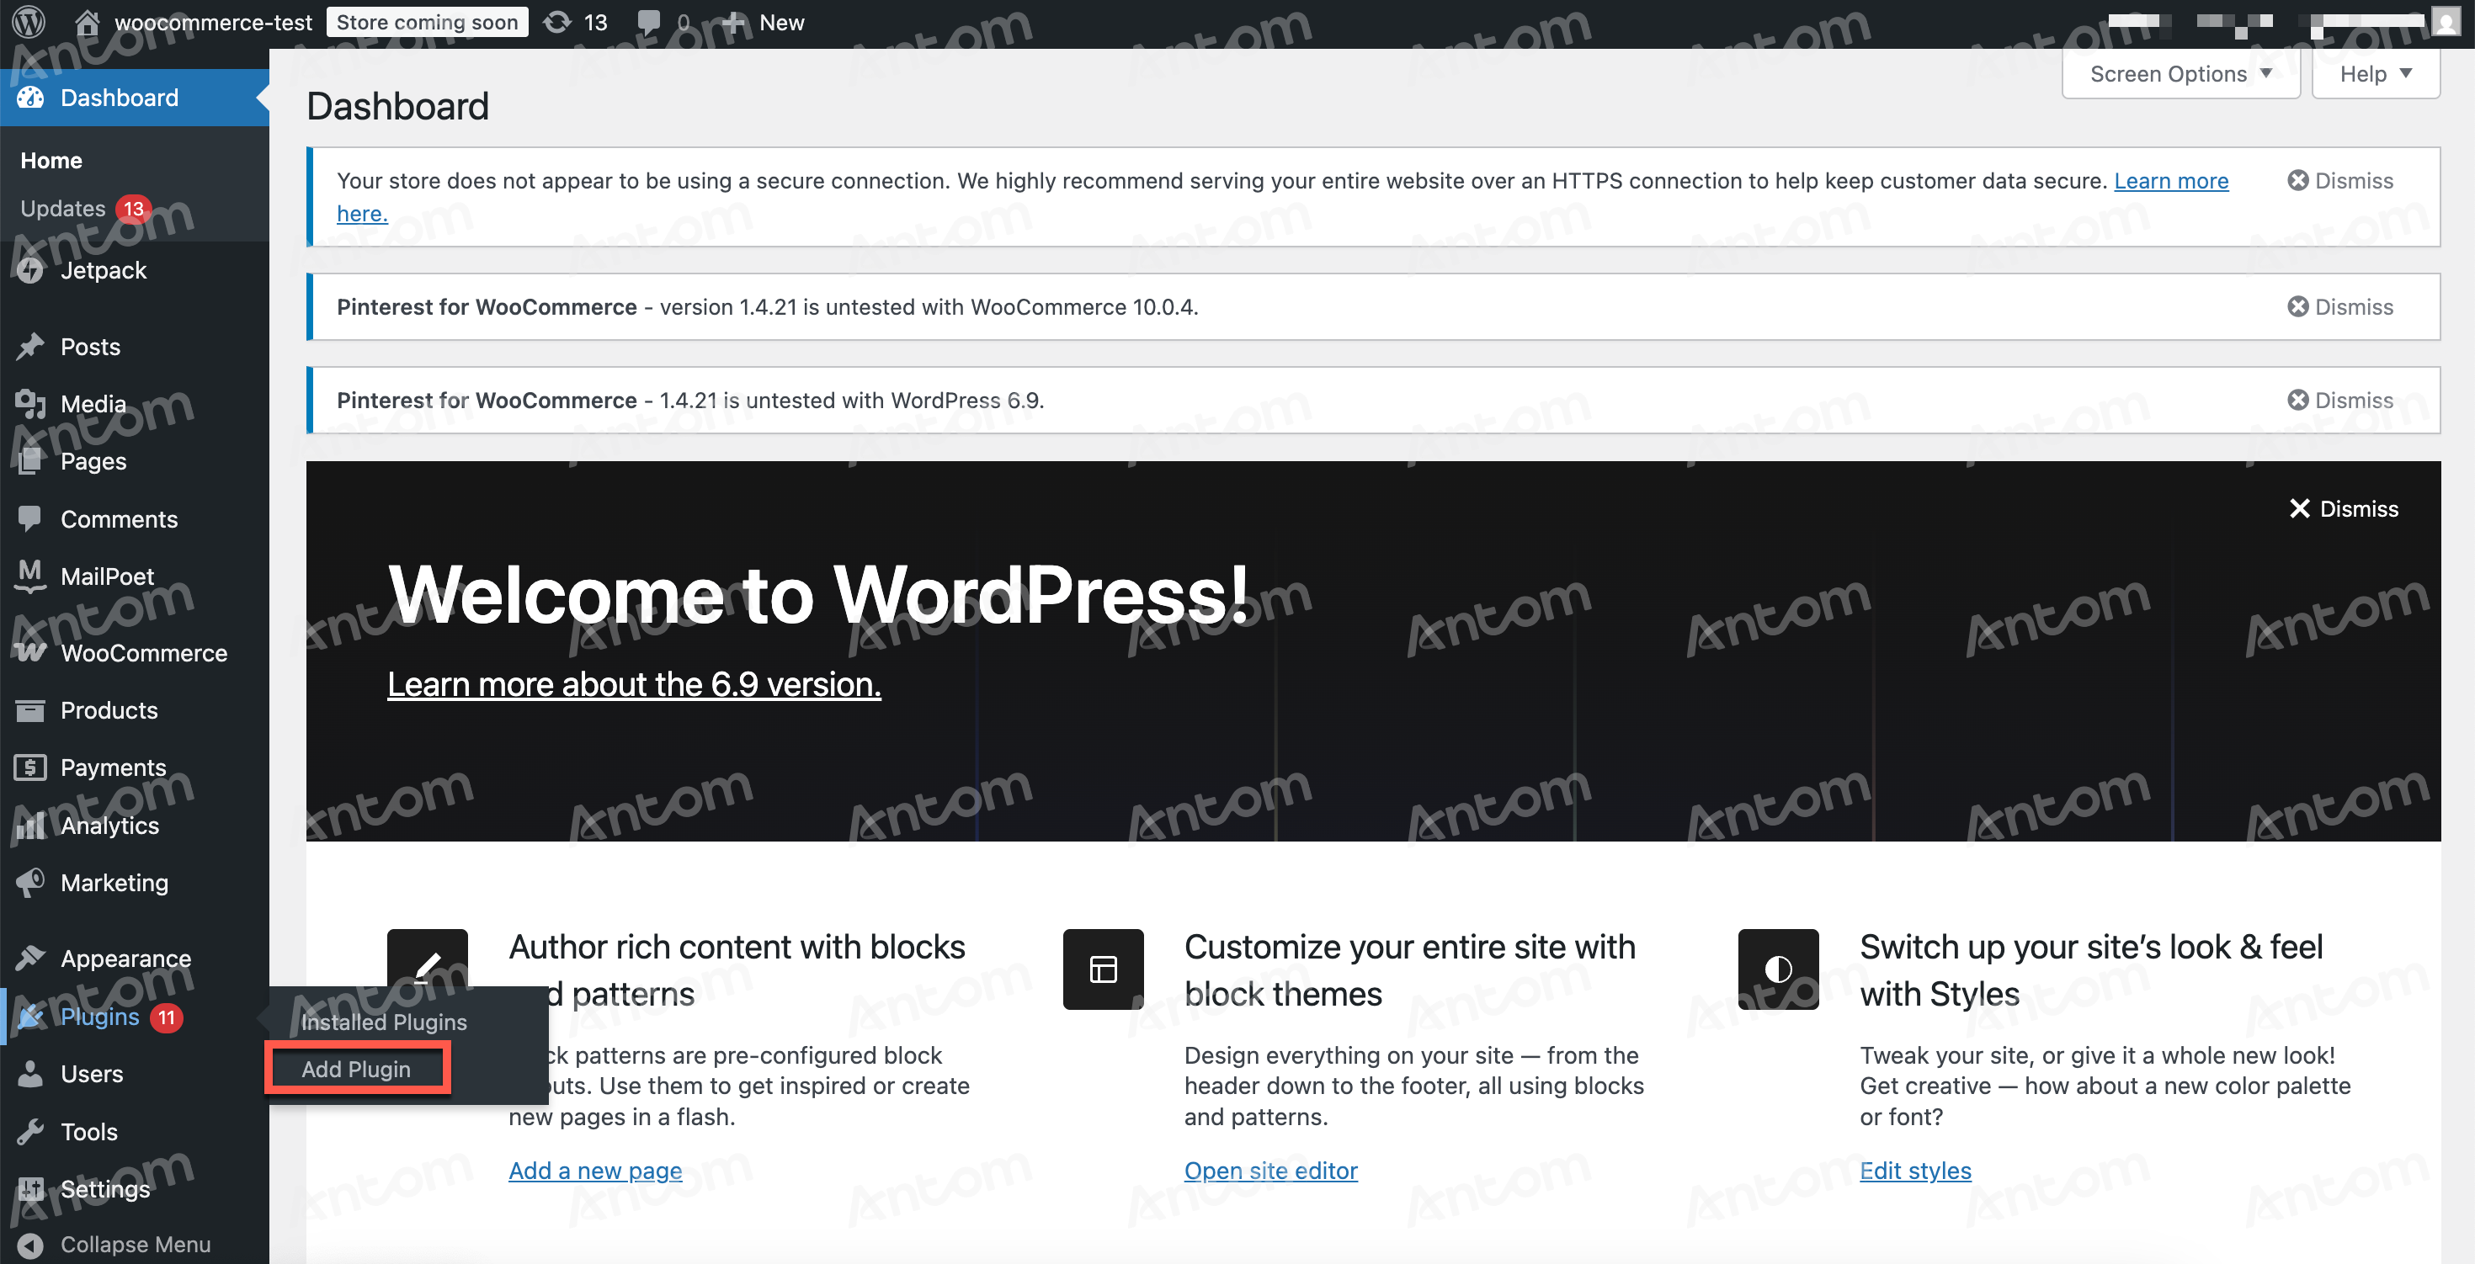The height and width of the screenshot is (1264, 2475).
Task: Click the Media library icon
Action: coord(31,405)
